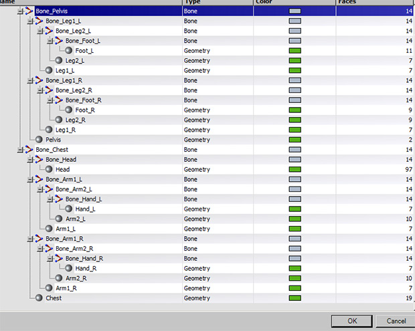Confirm selection with the OK button
Viewport: 415px width, 331px height.
coord(351,321)
